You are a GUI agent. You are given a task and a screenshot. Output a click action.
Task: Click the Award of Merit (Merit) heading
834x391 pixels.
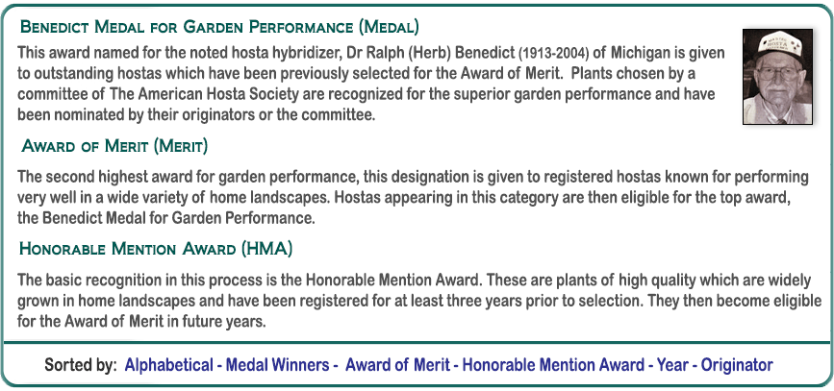114,147
